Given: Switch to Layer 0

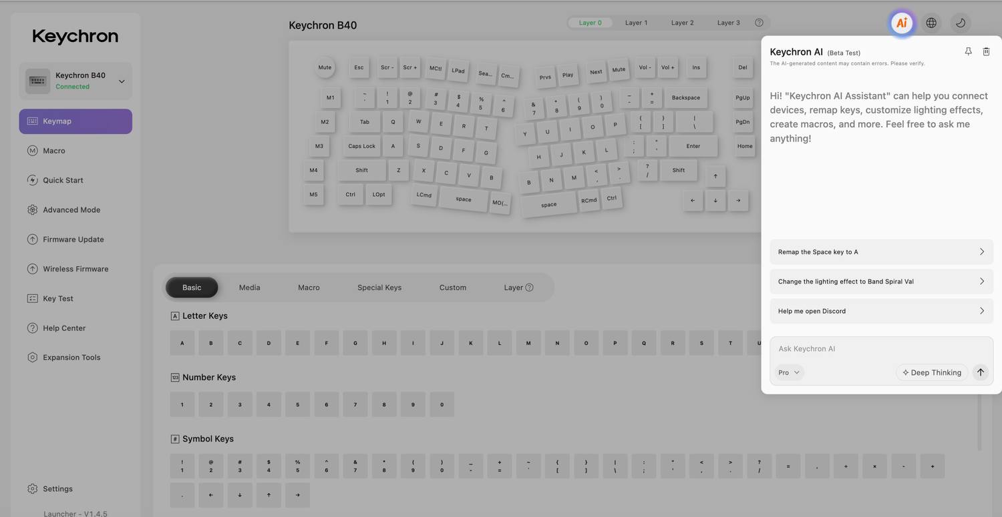Looking at the screenshot, I should click(x=591, y=23).
